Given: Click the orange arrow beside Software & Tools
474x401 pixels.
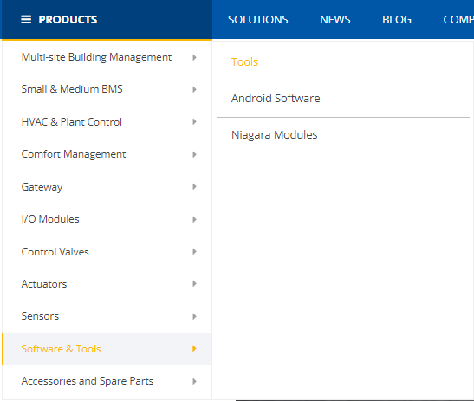Looking at the screenshot, I should click(x=194, y=349).
